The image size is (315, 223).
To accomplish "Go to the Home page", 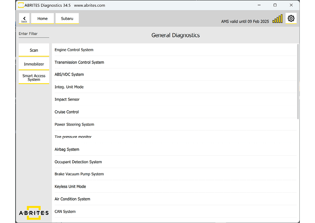I will click(x=42, y=19).
